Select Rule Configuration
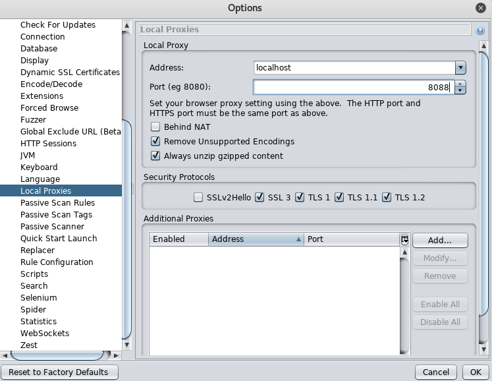 [x=57, y=262]
